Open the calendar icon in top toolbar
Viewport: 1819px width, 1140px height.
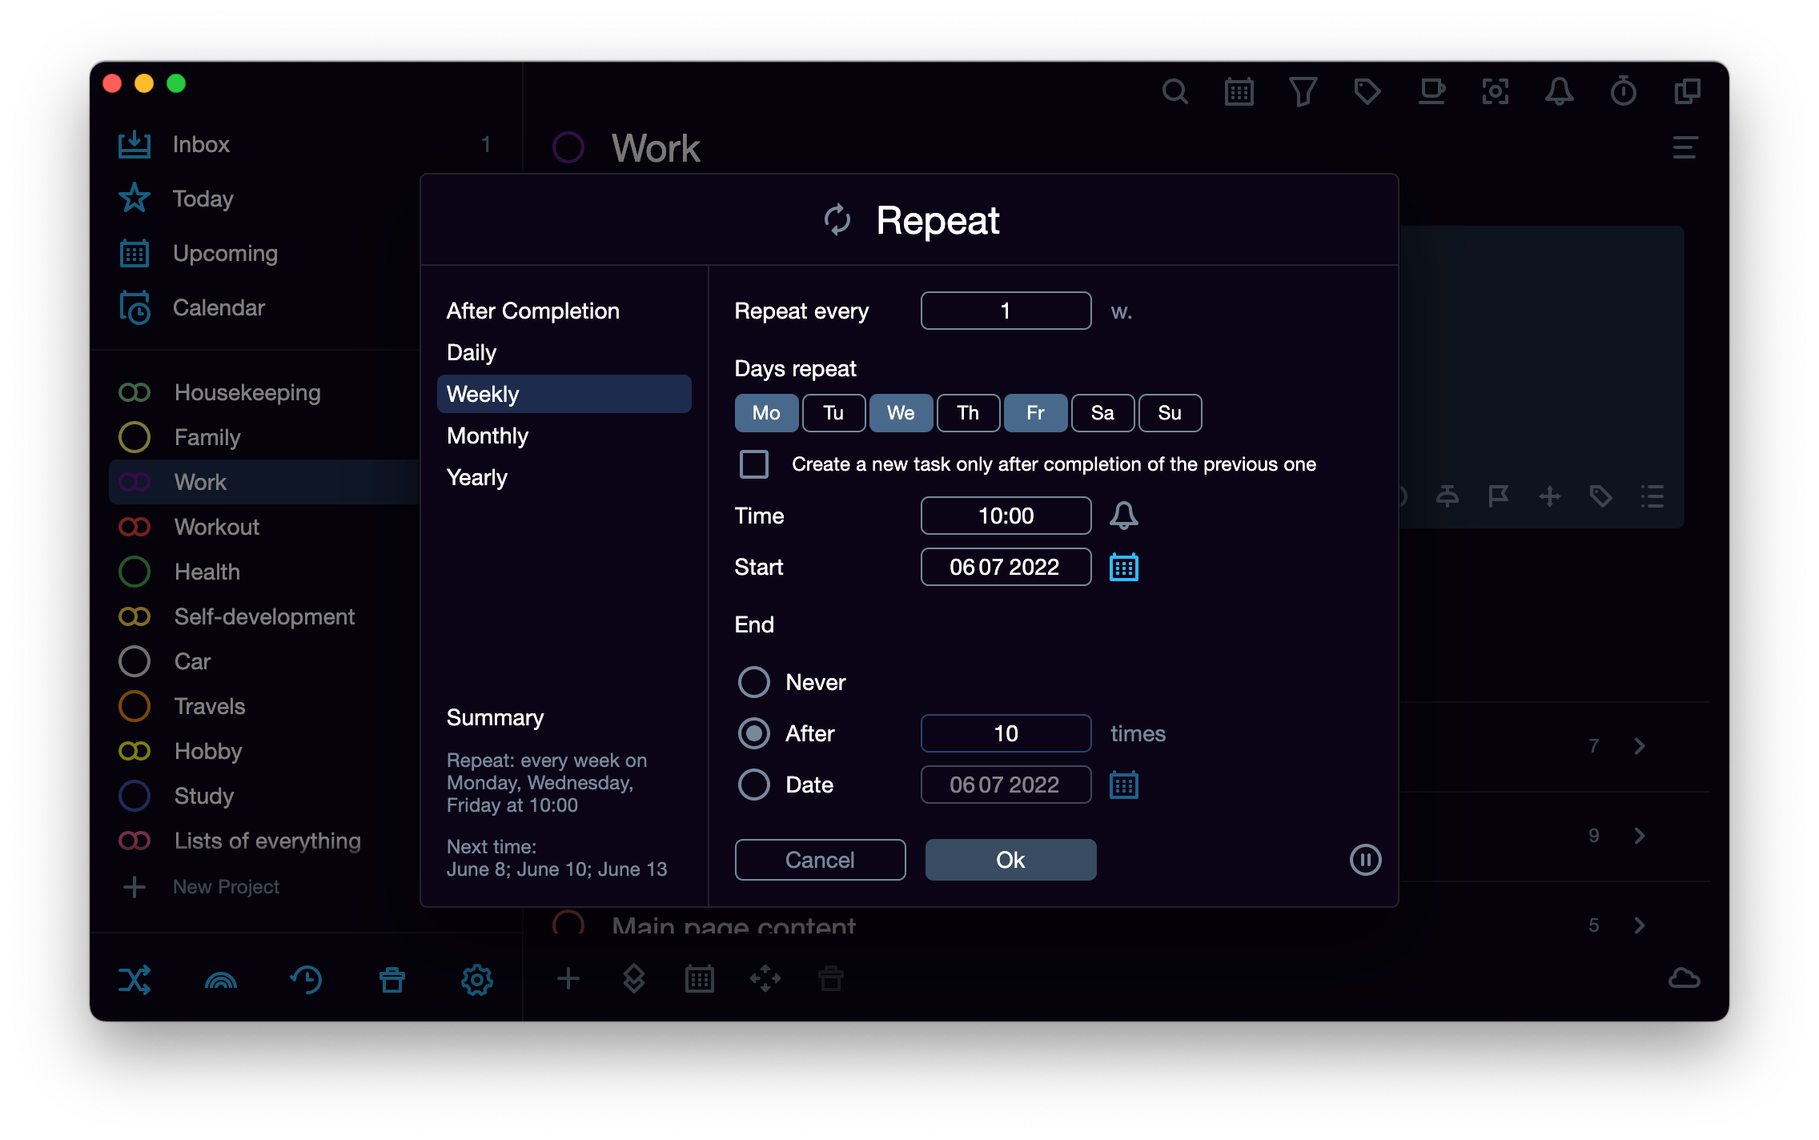1239,91
